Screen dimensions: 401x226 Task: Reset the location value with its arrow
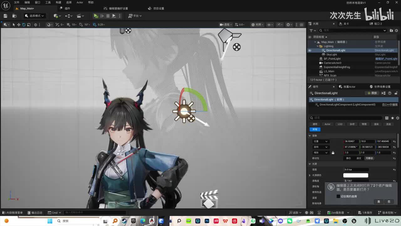(394, 142)
